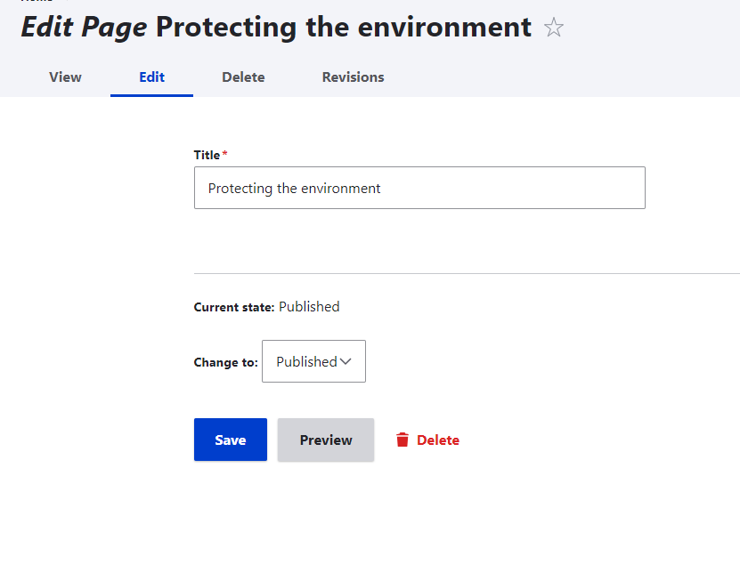The image size is (740, 573).
Task: Save the page changes
Action: point(230,440)
